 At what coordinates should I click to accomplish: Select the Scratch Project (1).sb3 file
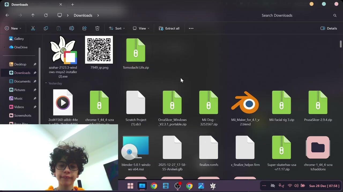[136, 108]
